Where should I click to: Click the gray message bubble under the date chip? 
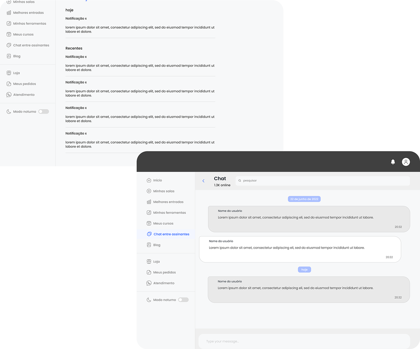click(309, 219)
